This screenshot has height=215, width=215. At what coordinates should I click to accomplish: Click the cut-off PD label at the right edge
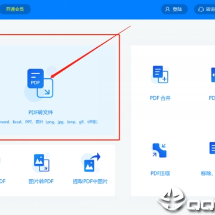212,98
